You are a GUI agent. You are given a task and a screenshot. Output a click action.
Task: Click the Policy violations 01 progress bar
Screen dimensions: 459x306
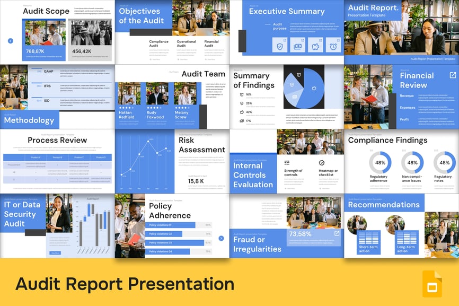click(172, 225)
